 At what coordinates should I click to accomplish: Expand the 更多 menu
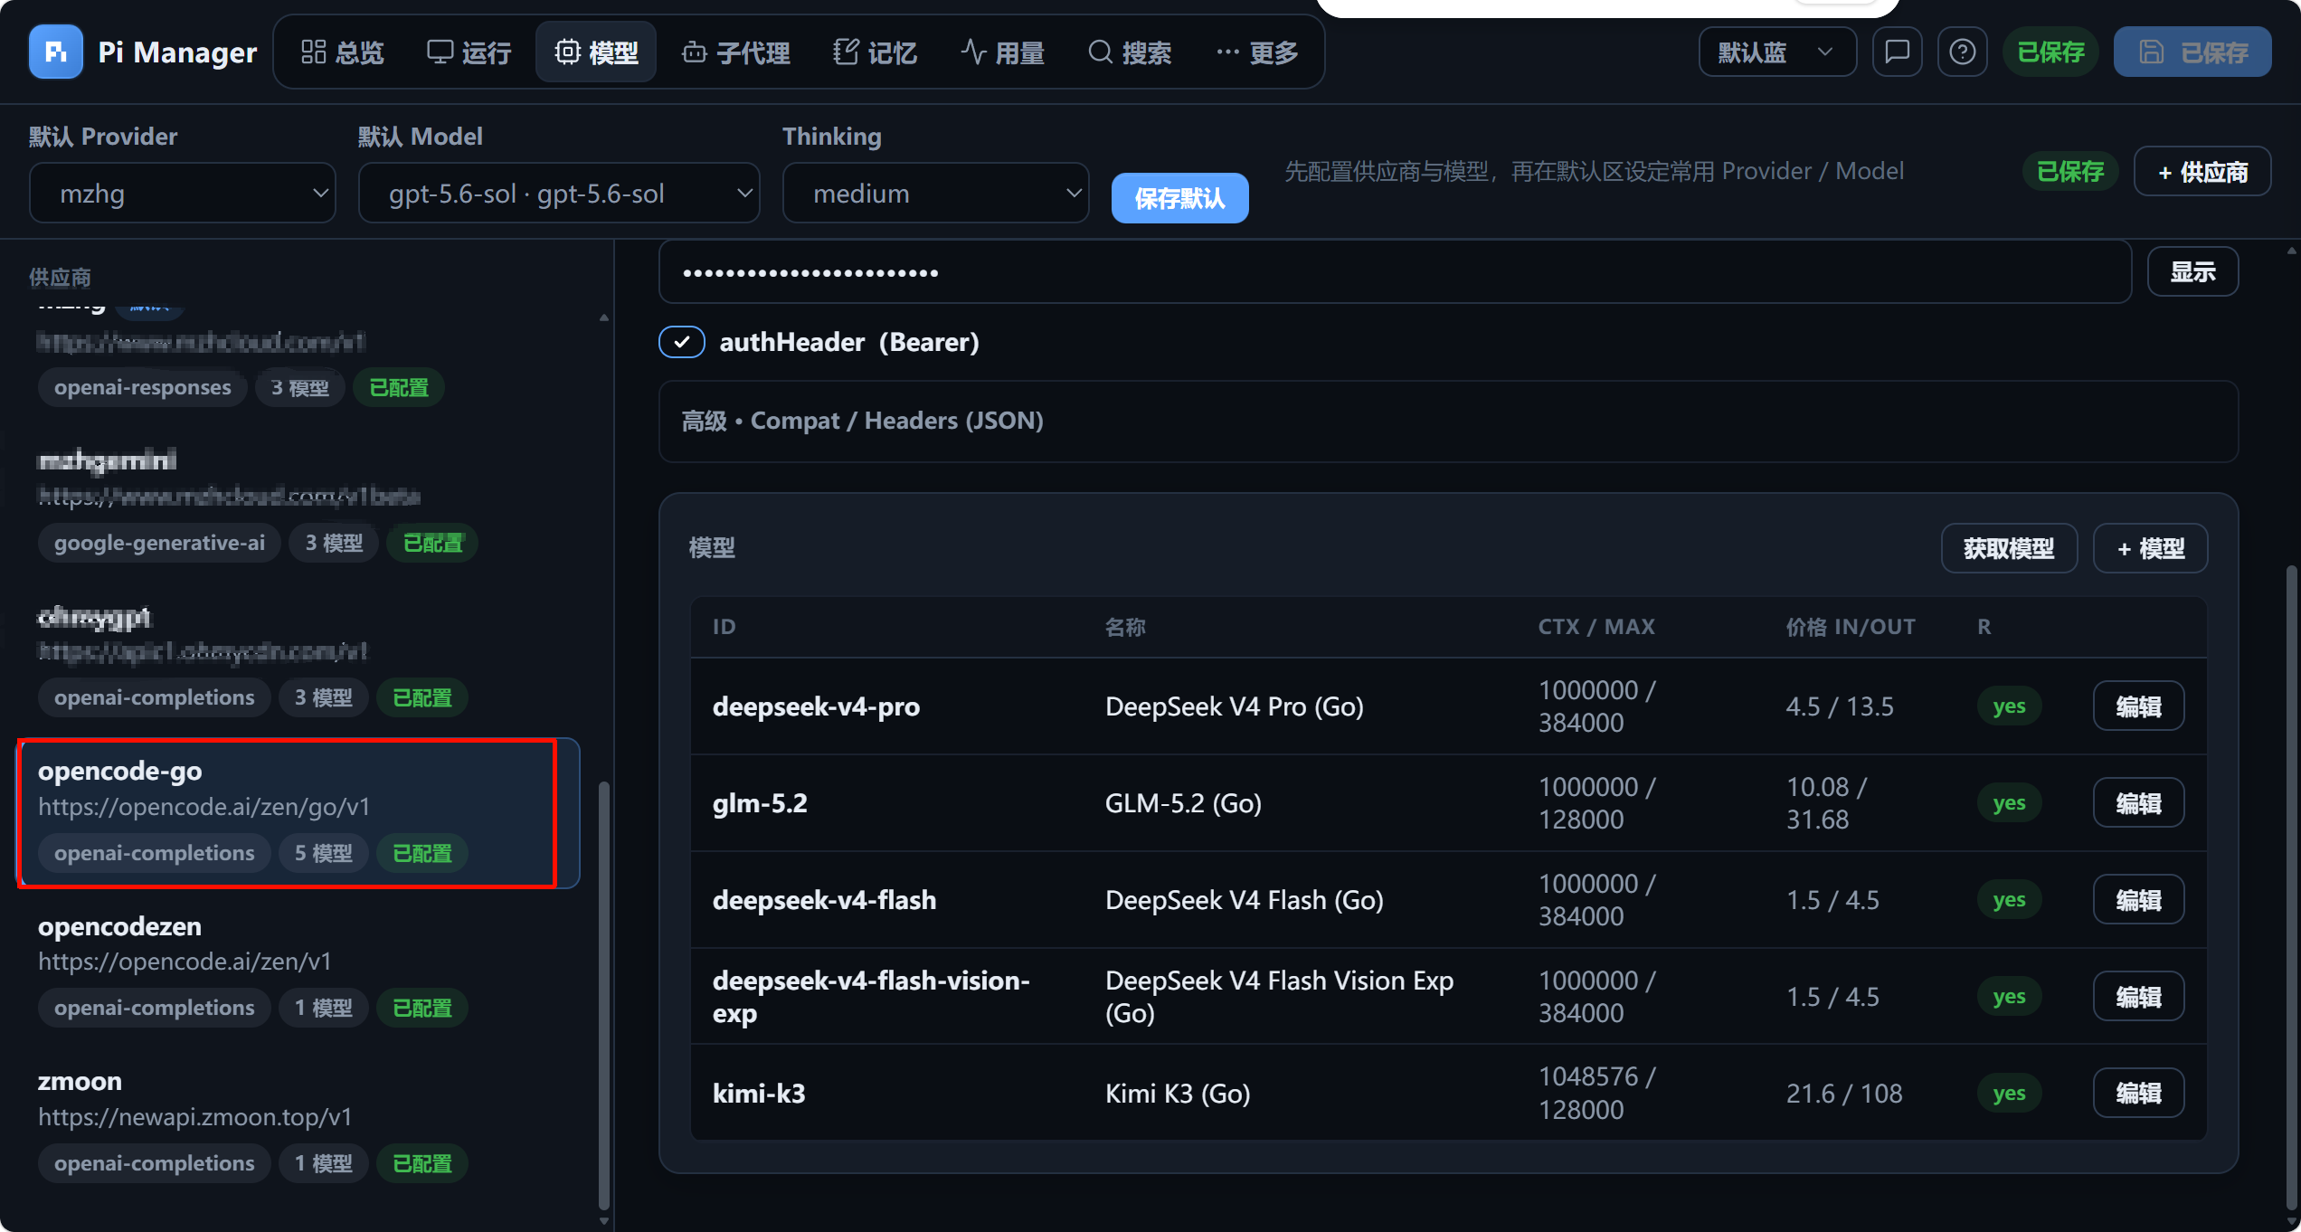1257,52
